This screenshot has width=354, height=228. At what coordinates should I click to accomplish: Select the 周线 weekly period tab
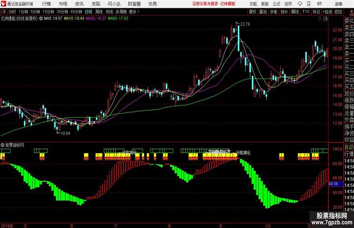point(99,12)
